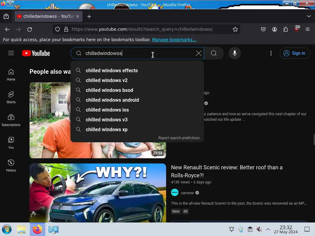Image resolution: width=315 pixels, height=236 pixels.
Task: Open notifications bell in system tray
Action: click(x=232, y=229)
